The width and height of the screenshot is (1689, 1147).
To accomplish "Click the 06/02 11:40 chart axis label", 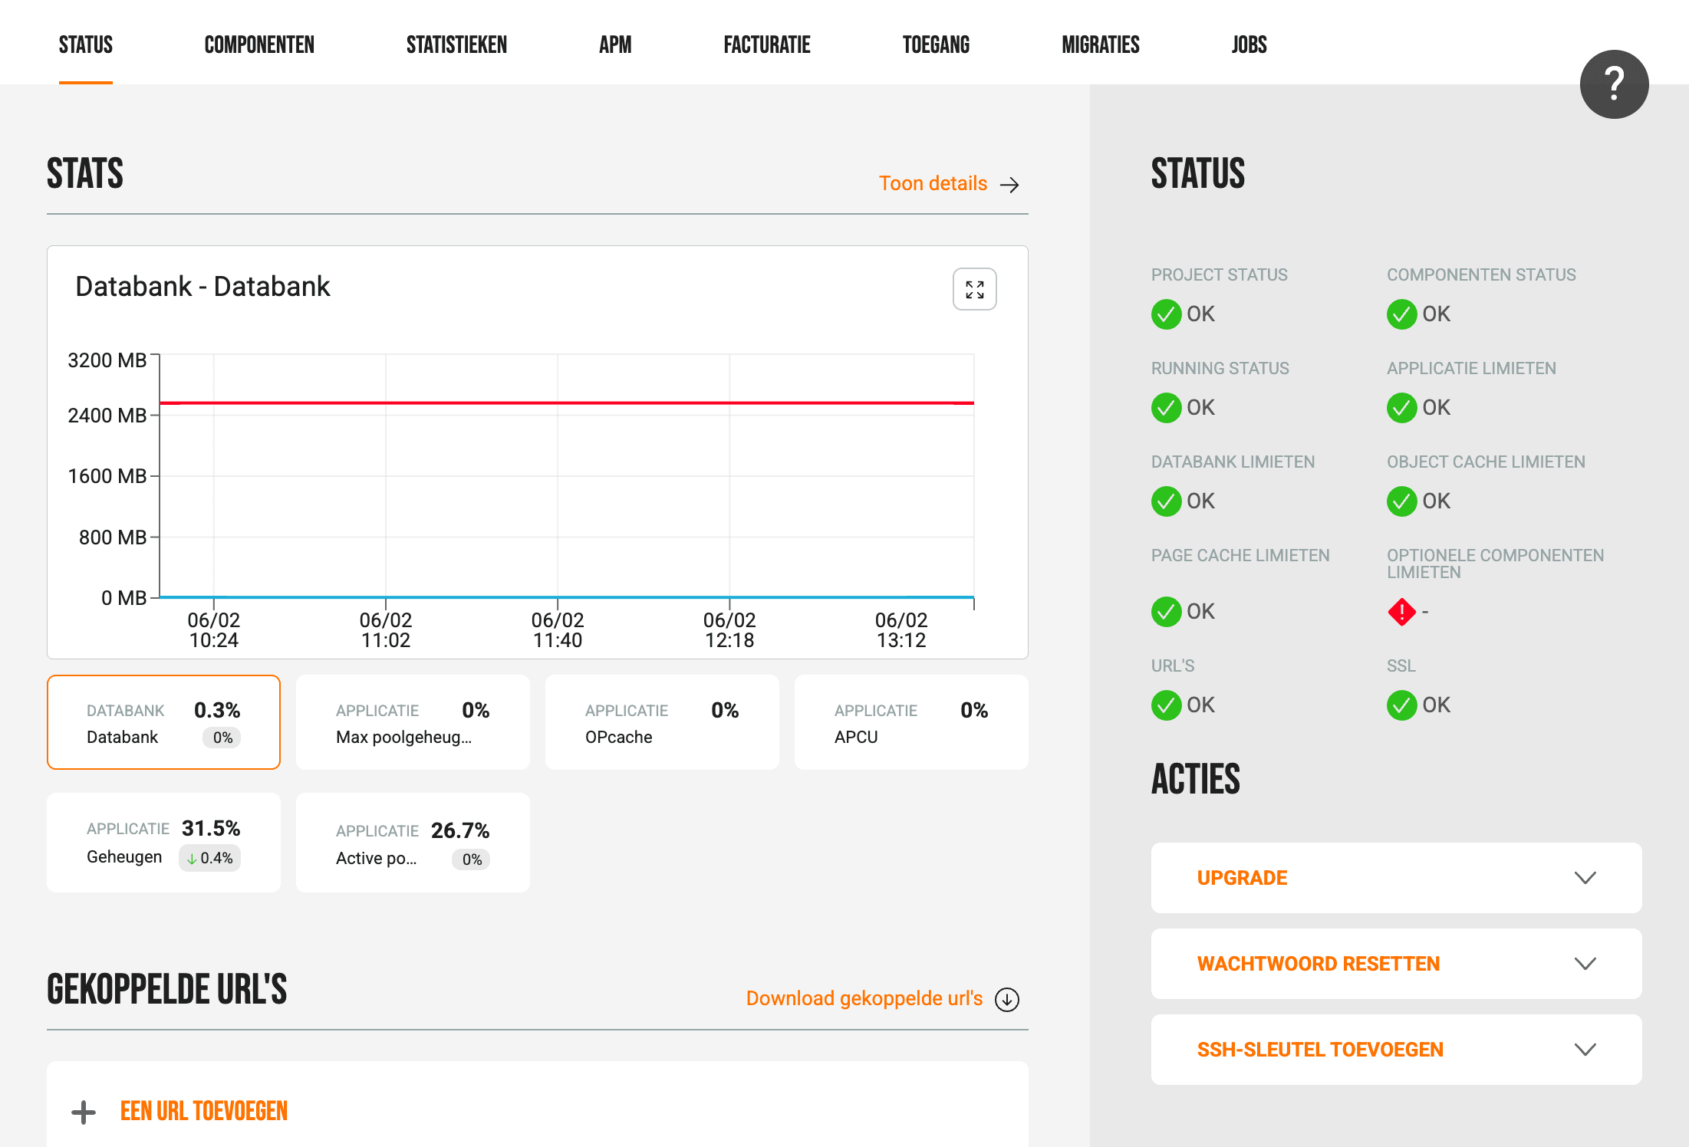I will [558, 630].
